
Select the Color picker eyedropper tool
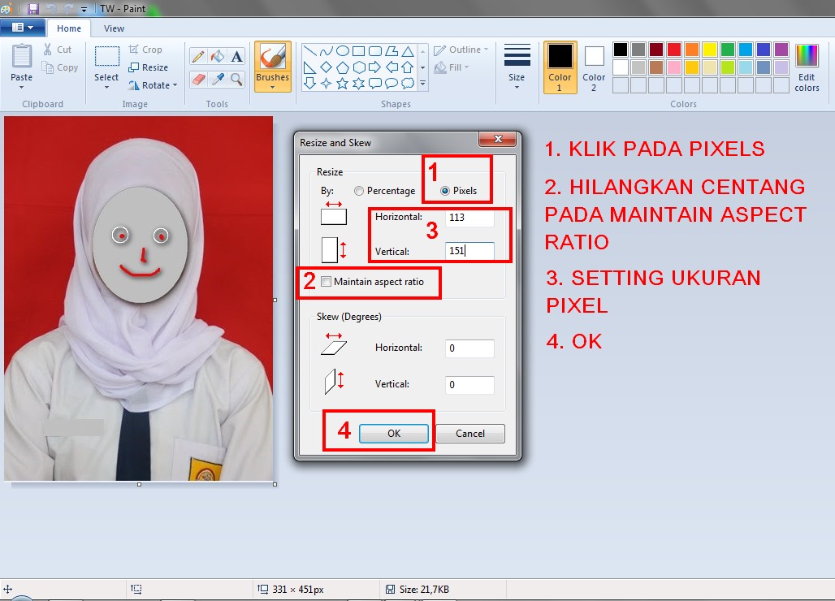[217, 80]
